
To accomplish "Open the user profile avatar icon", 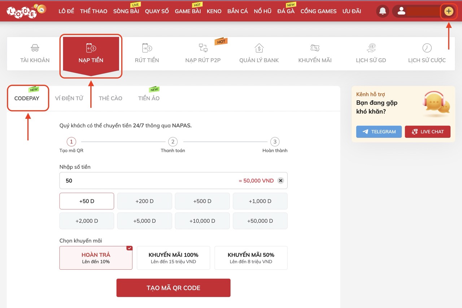I will (x=401, y=11).
